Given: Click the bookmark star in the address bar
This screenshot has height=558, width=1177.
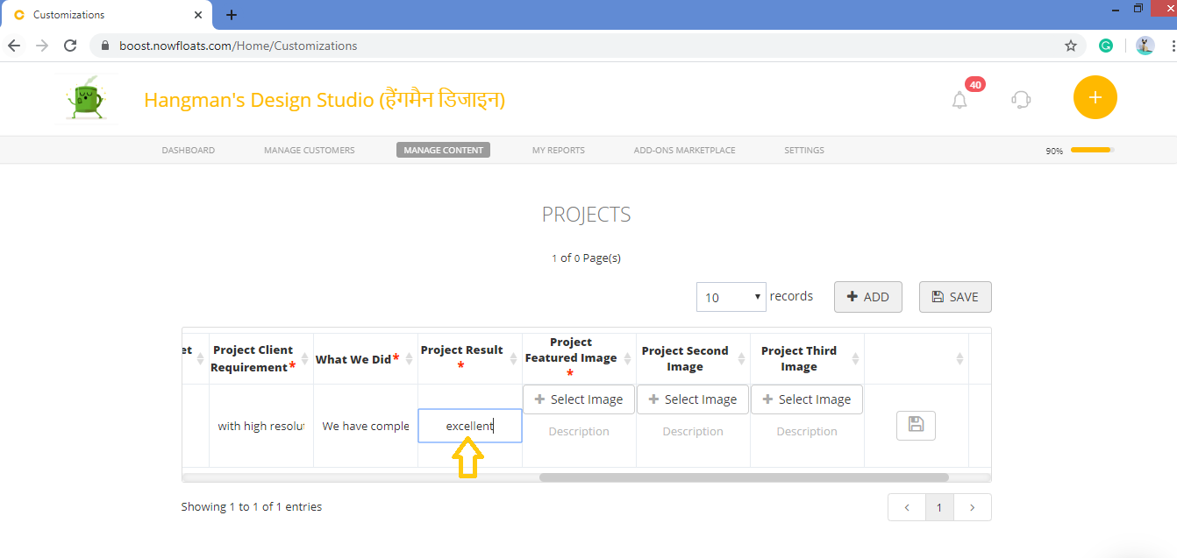Looking at the screenshot, I should coord(1070,45).
